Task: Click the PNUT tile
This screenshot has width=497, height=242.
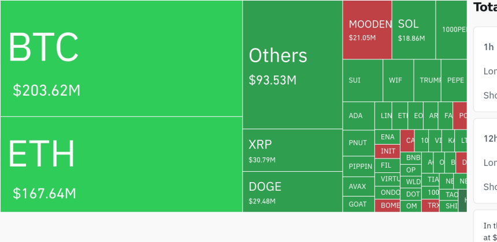Action: (x=358, y=143)
